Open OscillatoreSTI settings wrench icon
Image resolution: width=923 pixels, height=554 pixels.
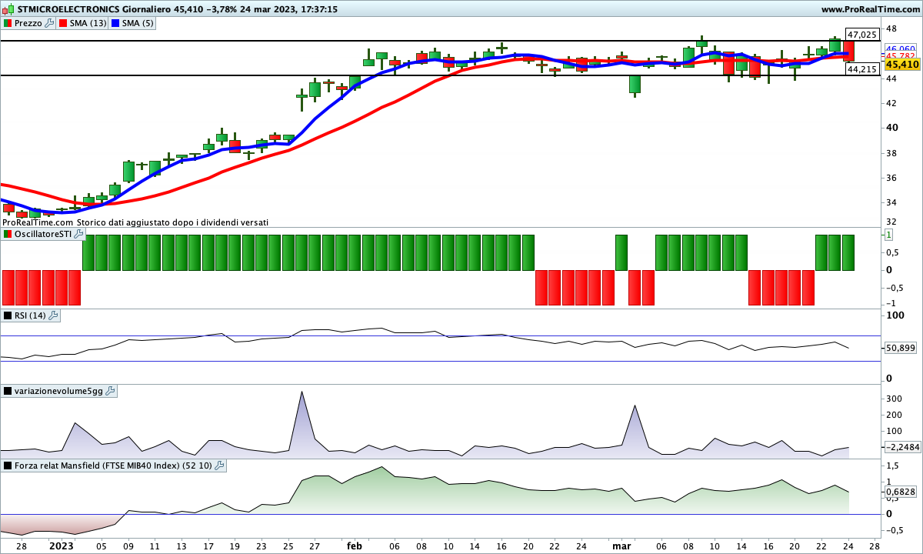point(78,234)
